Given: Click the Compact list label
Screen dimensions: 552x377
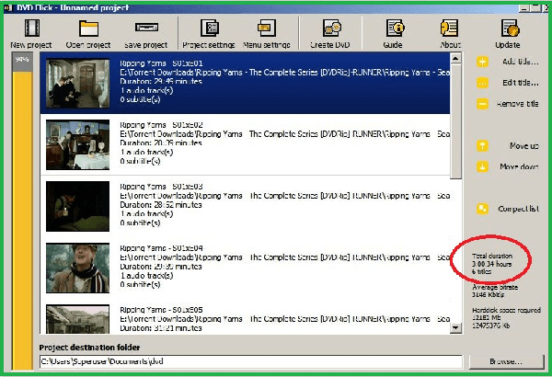Looking at the screenshot, I should 518,209.
